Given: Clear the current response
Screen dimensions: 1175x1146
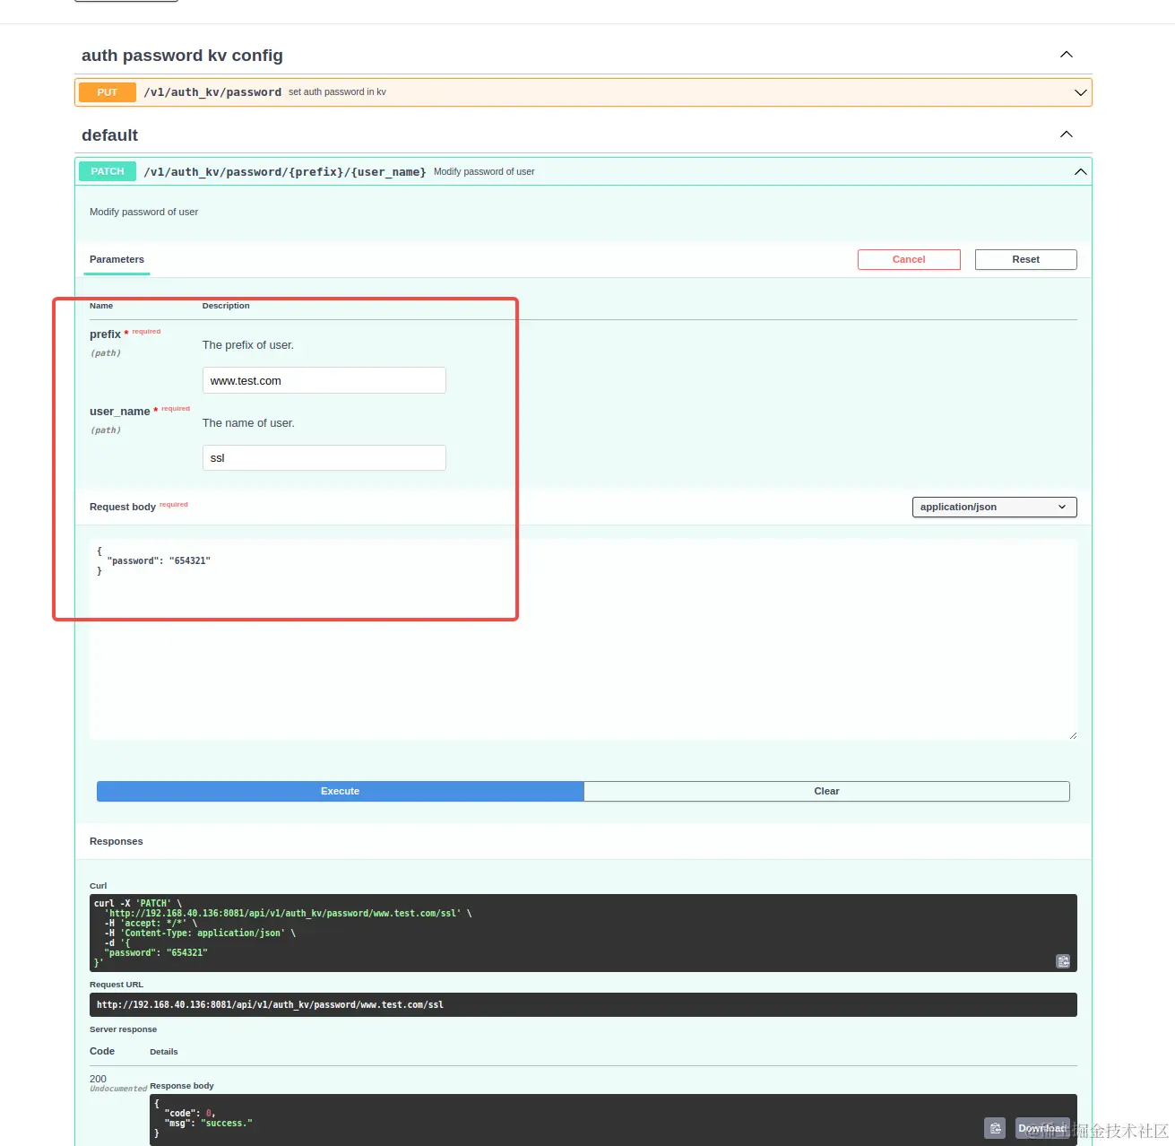Looking at the screenshot, I should click(826, 791).
